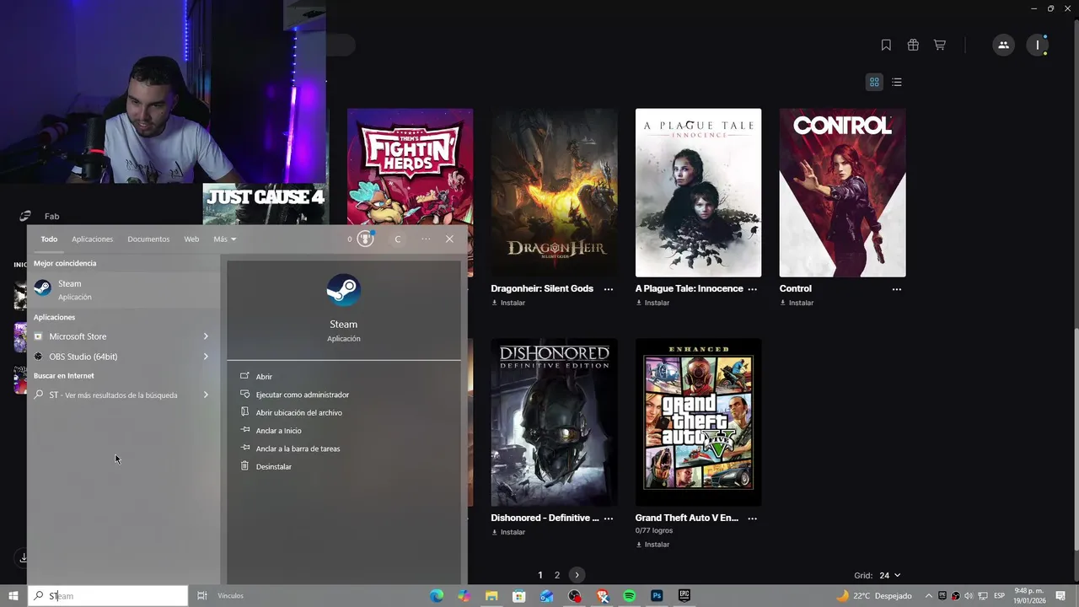Click Instalar under Grand Theft Auto V
This screenshot has width=1079, height=607.
(x=652, y=545)
